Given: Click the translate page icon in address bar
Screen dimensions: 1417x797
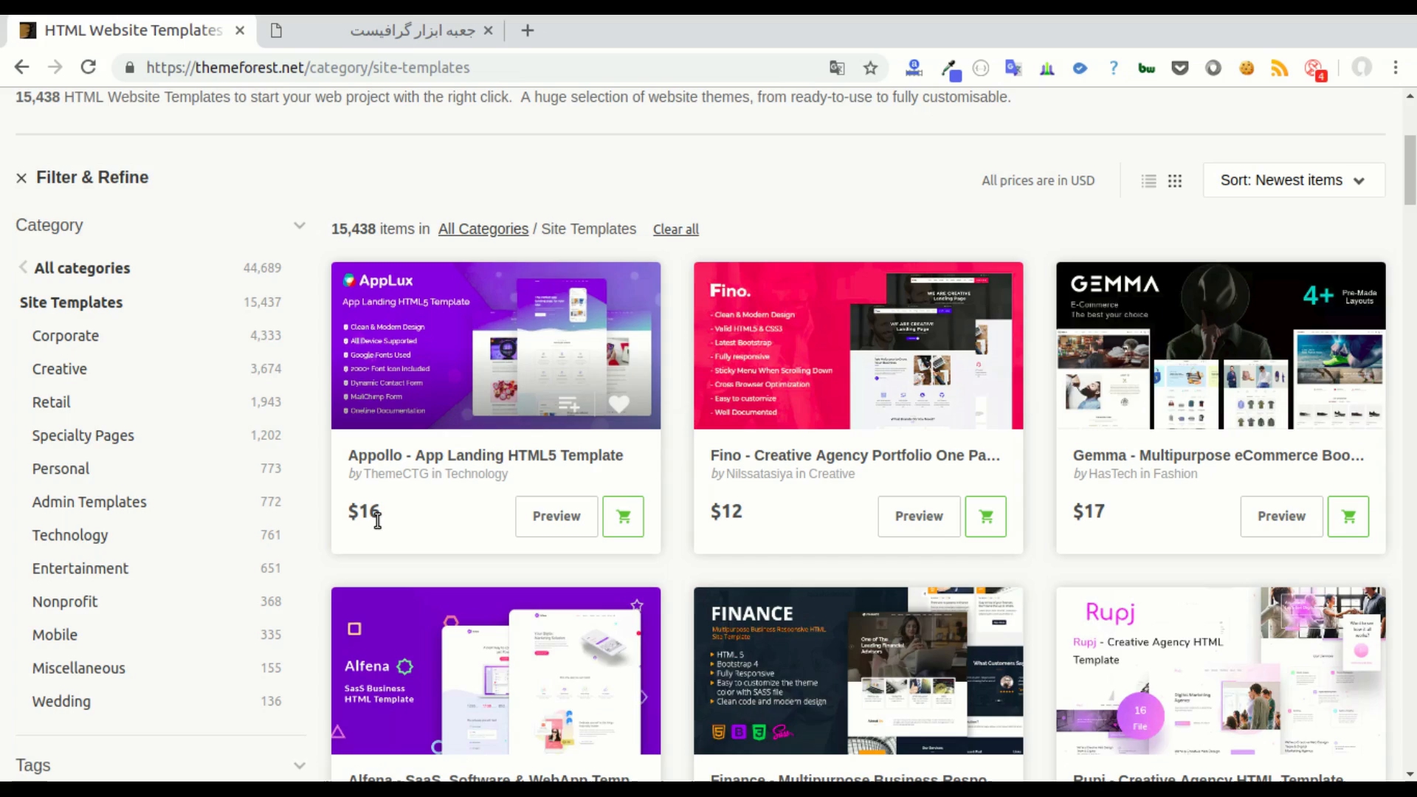Looking at the screenshot, I should pos(837,68).
